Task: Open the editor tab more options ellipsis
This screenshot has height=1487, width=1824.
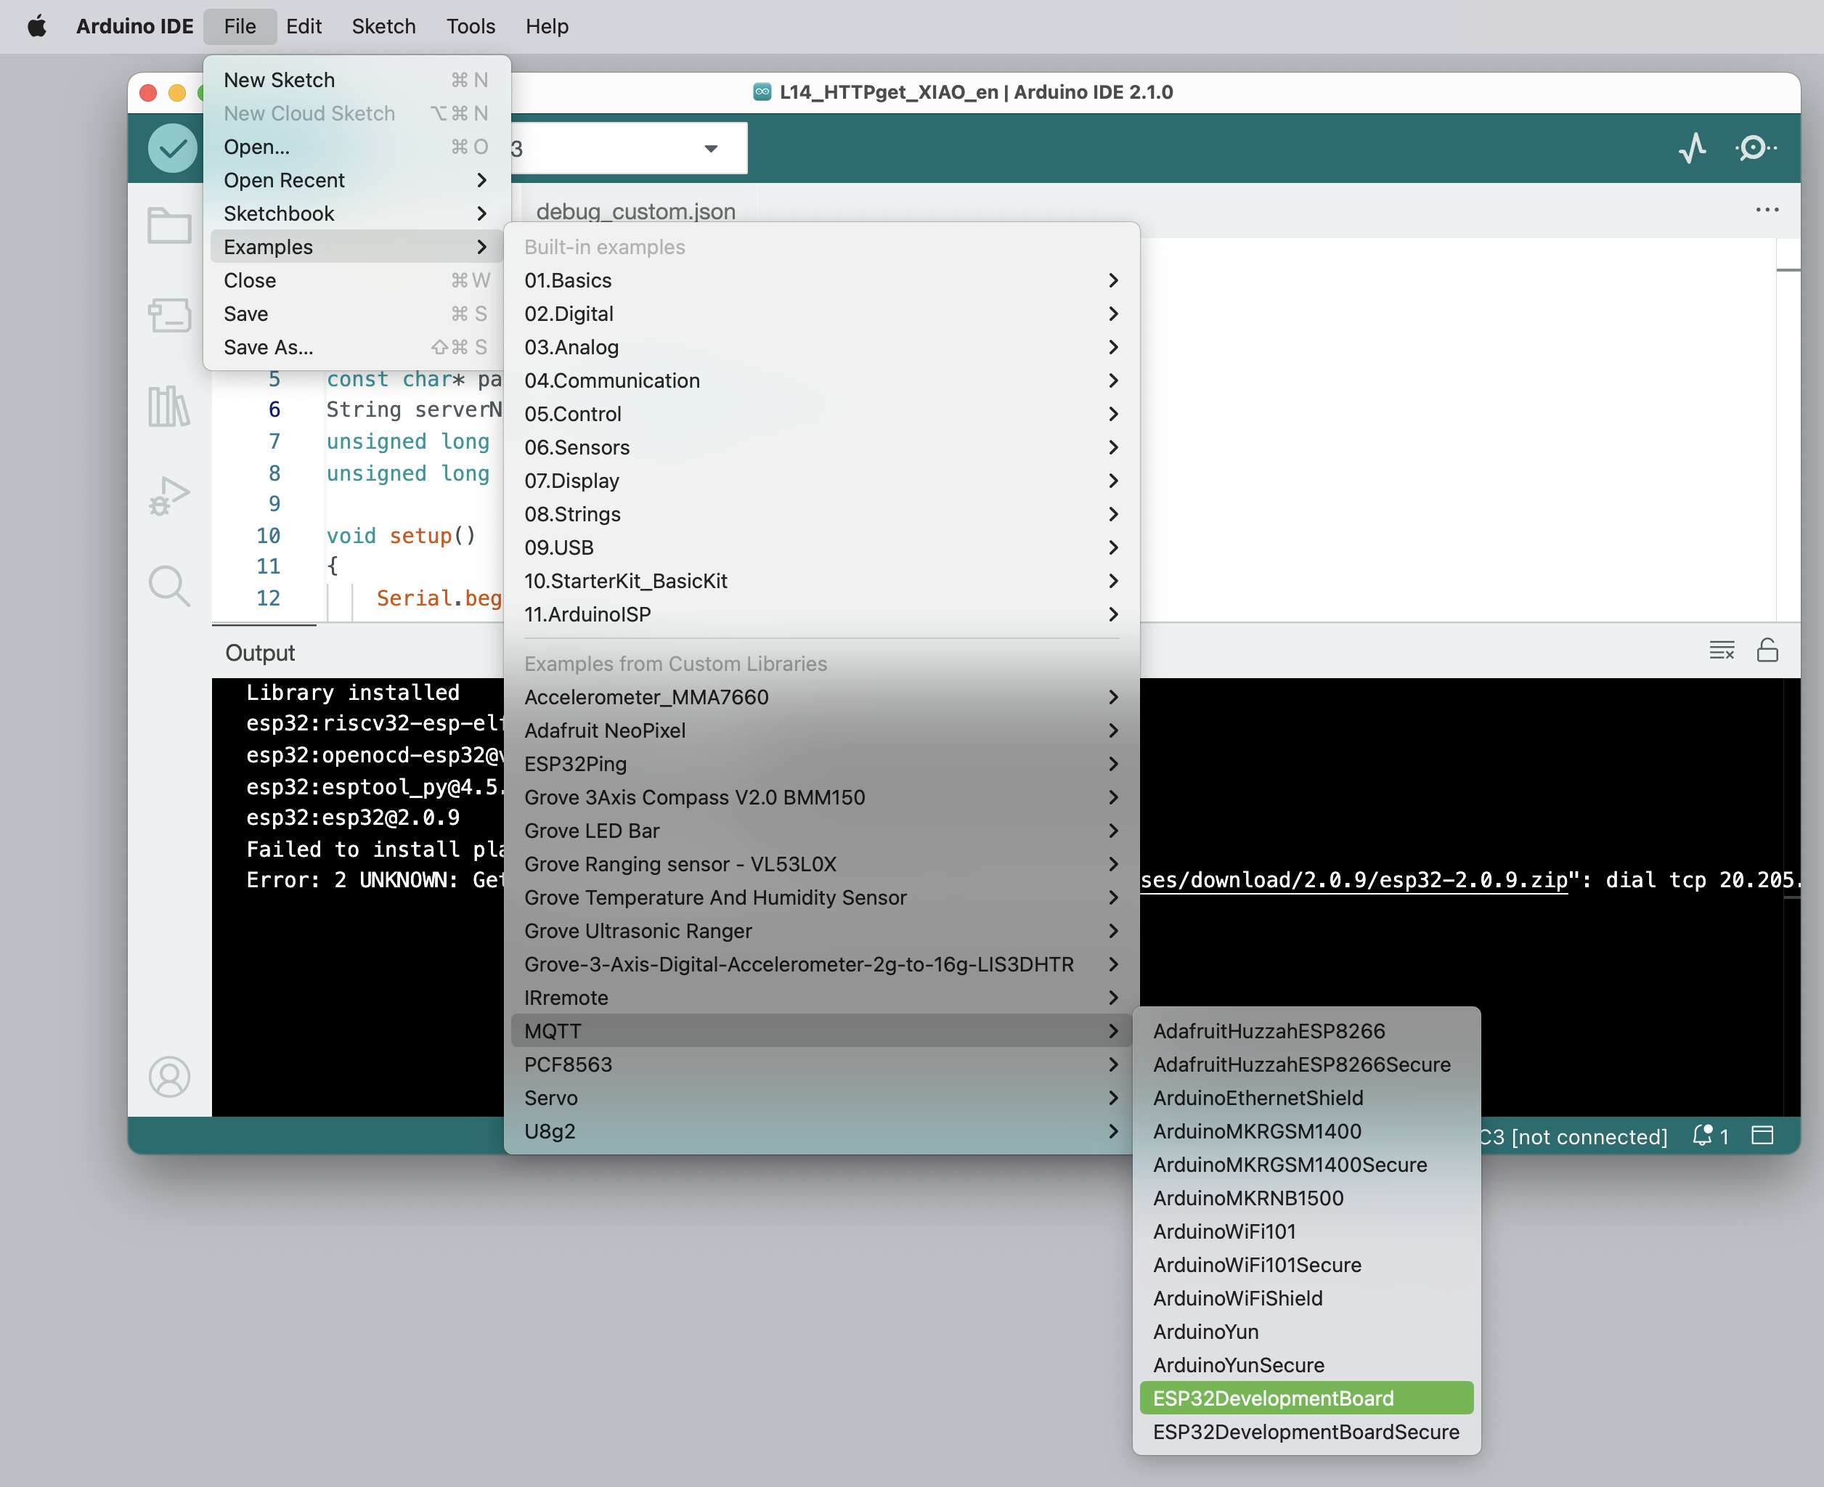Action: pos(1767,210)
